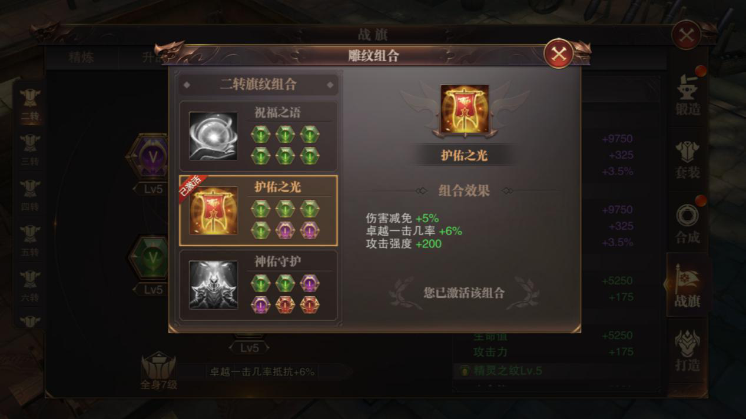
Task: Tap the 全身7级 full-body level icon
Action: coord(158,371)
